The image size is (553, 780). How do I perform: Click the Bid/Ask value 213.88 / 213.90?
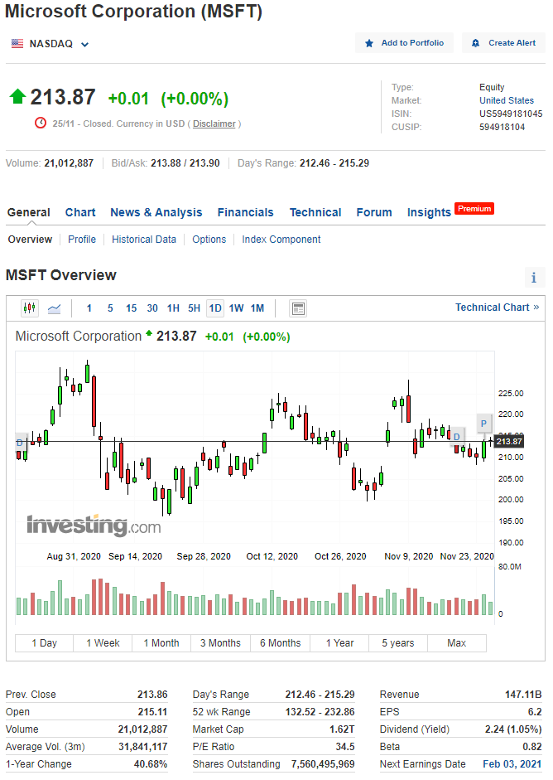pos(185,163)
